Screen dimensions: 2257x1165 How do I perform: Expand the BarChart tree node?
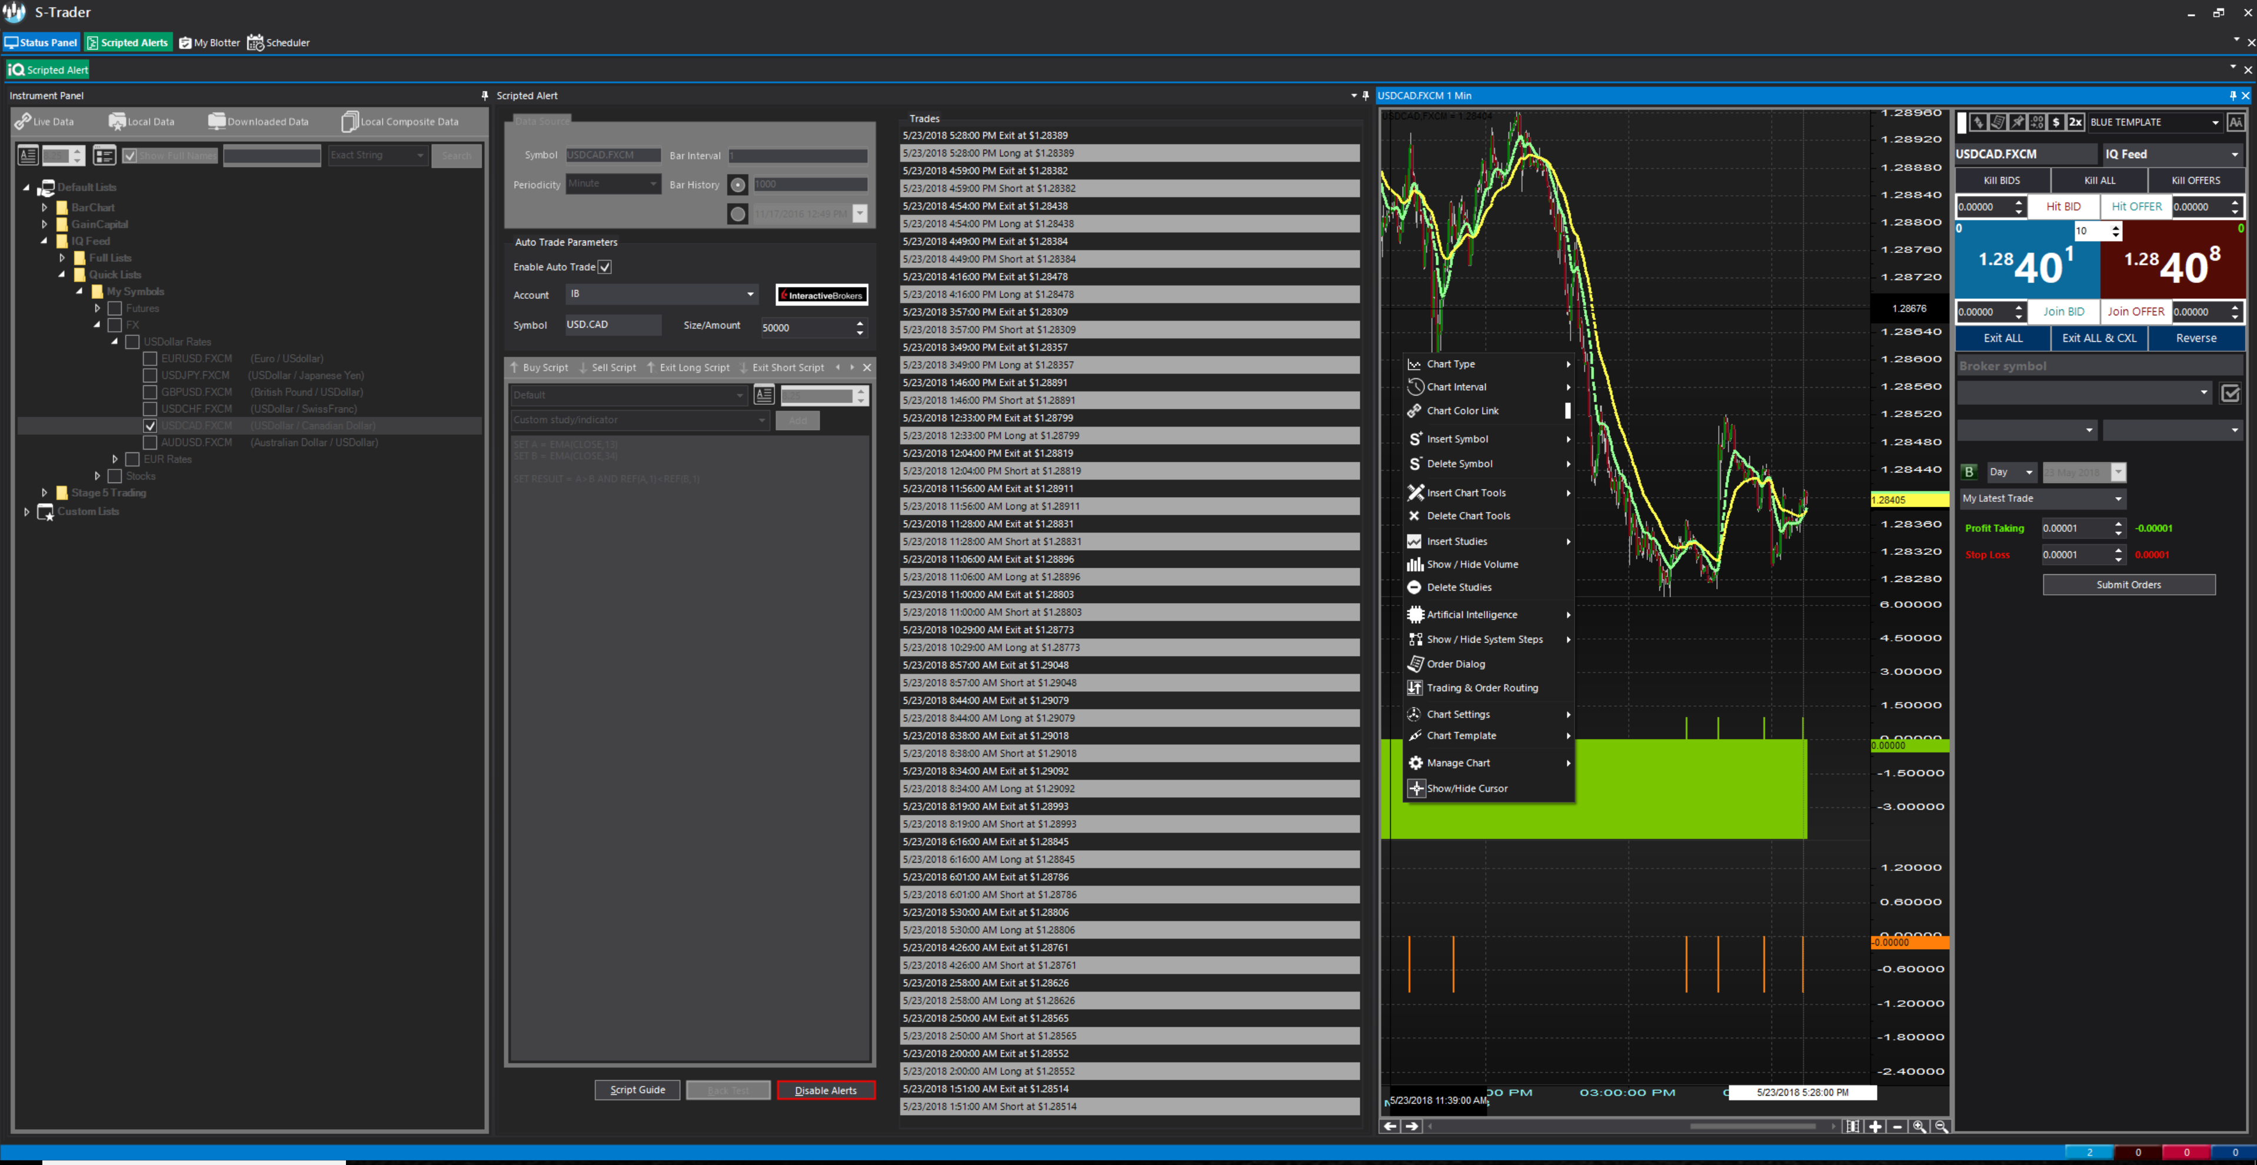45,208
